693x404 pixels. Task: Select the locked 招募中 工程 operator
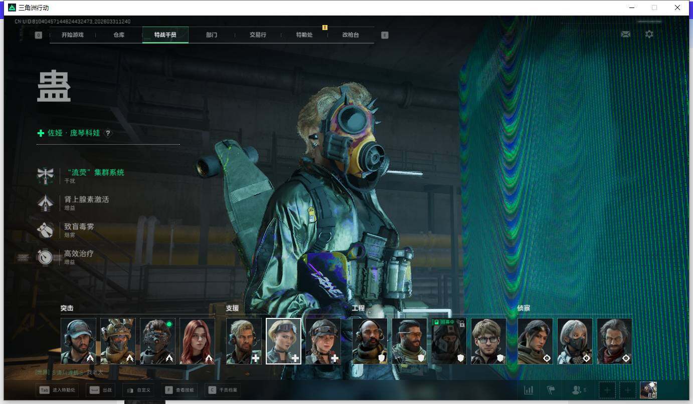coord(449,341)
